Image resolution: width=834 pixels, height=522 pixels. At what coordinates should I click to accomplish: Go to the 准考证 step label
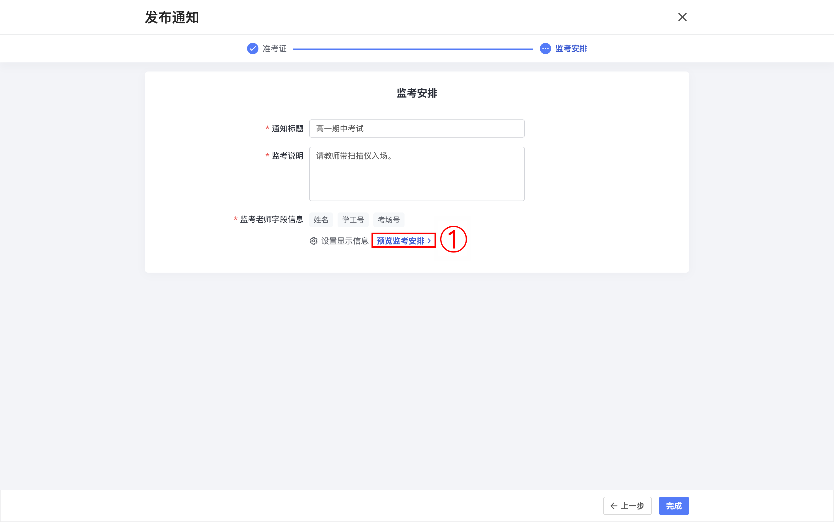274,49
